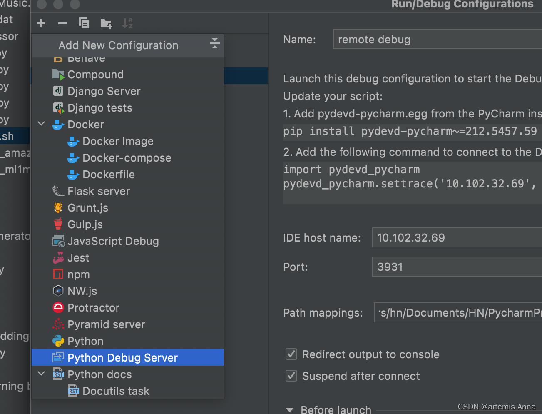
Task: Select Pyramid server configuration type
Action: [127, 324]
